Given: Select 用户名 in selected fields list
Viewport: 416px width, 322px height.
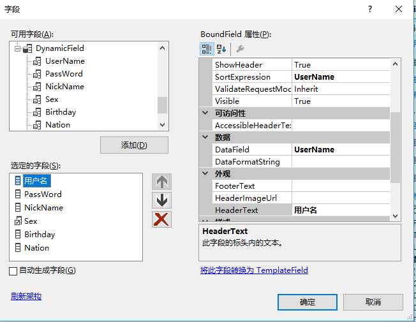Looking at the screenshot, I should click(x=36, y=181).
